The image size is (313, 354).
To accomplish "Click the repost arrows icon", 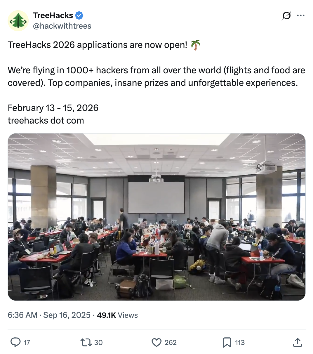I will 86,342.
